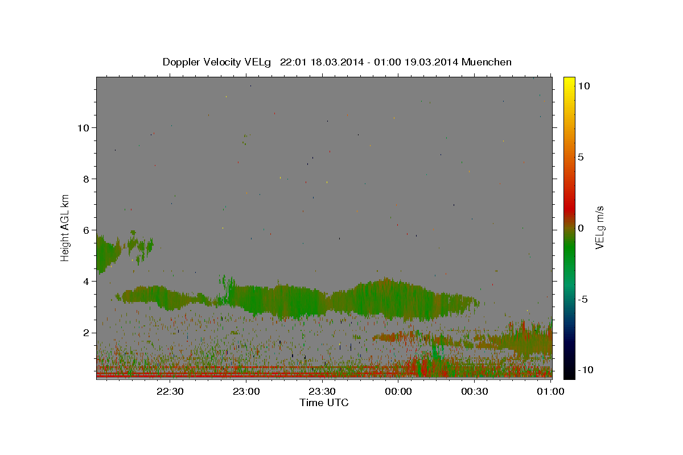Click the colorbar label 'VELg m/s'
This screenshot has height=455, width=683.
tap(599, 228)
